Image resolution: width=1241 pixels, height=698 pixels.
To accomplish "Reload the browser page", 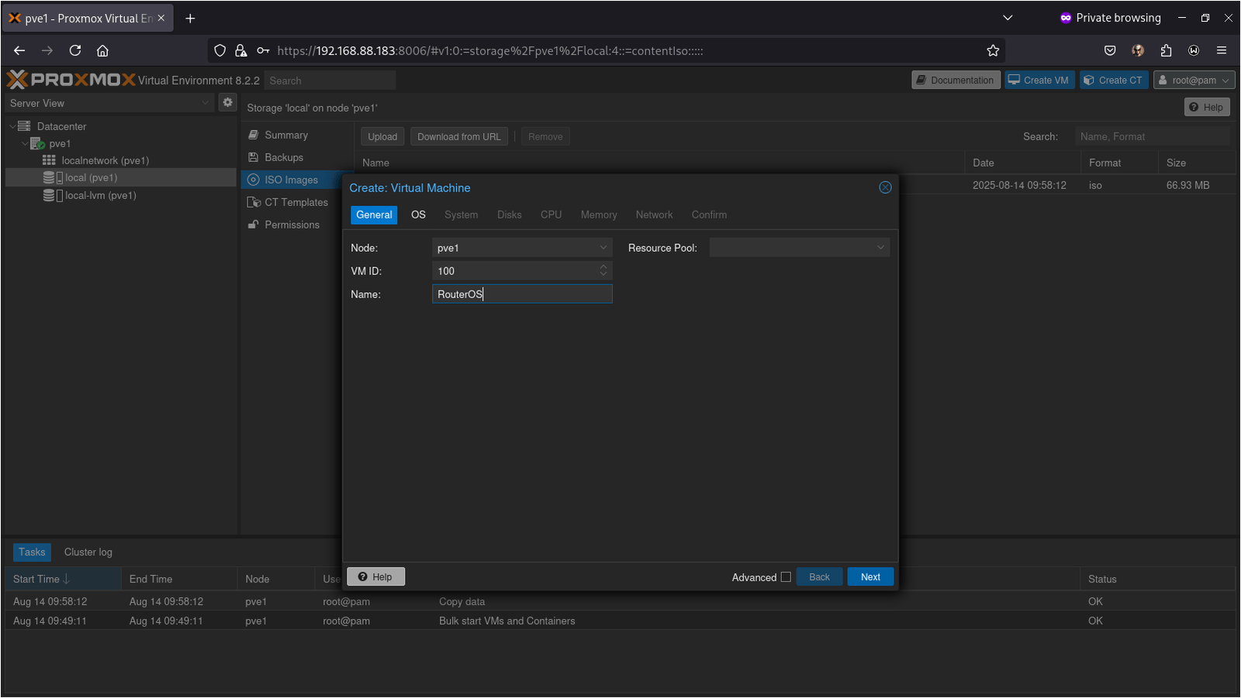I will click(x=75, y=50).
